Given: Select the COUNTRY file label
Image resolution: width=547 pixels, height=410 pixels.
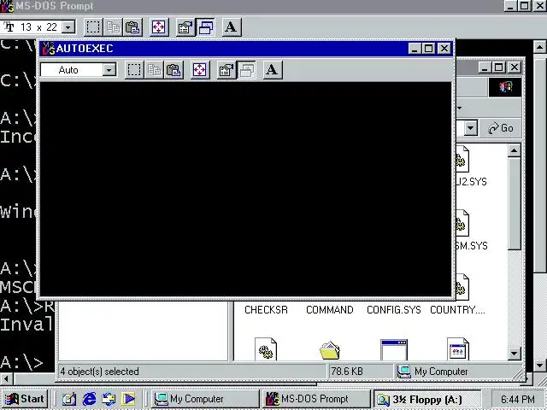Looking at the screenshot, I should pos(457,310).
